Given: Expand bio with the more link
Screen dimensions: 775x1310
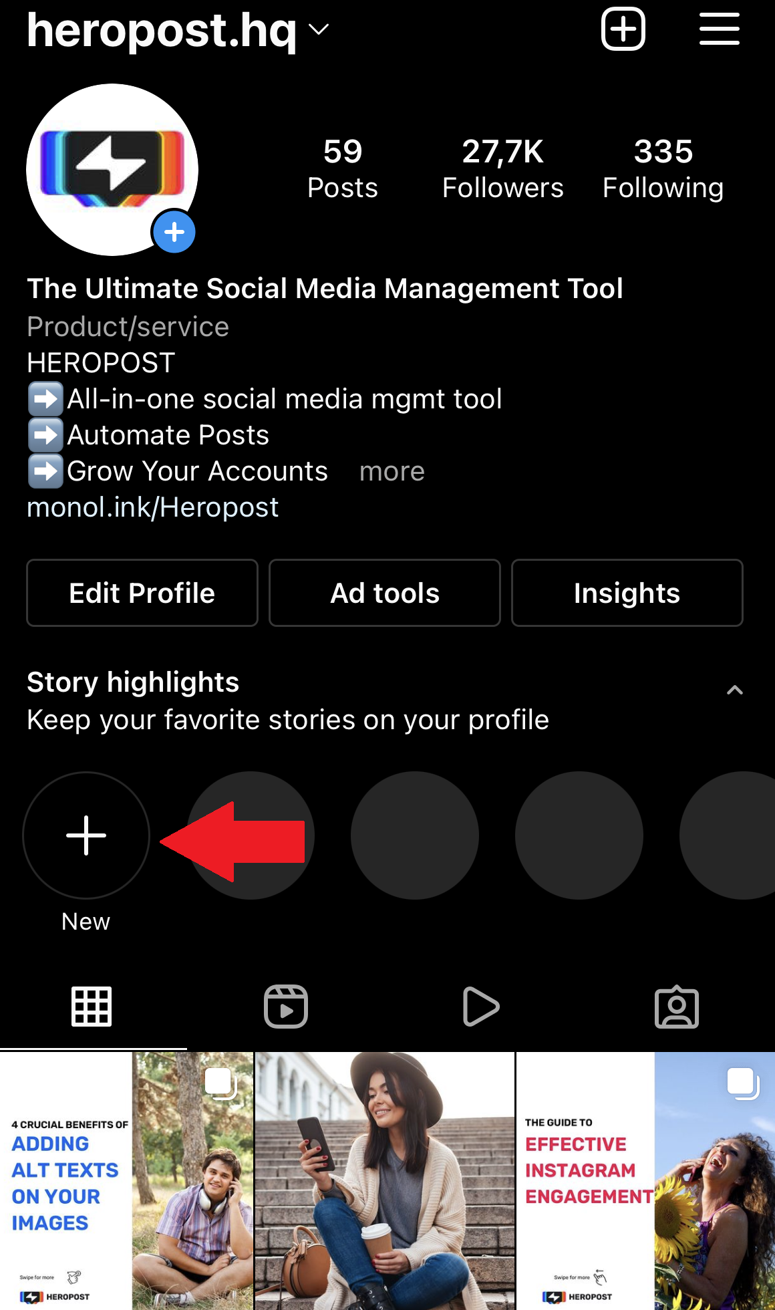Looking at the screenshot, I should [x=392, y=471].
